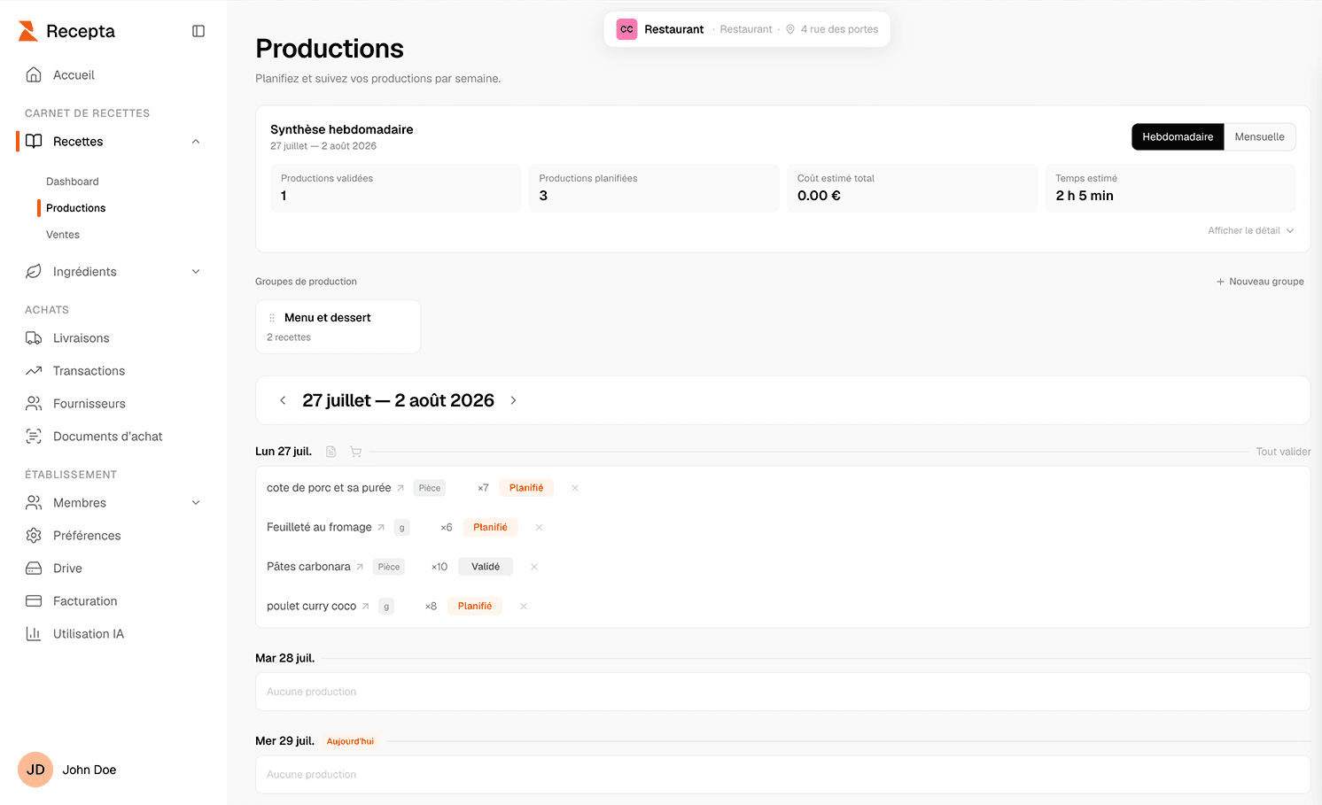Click the Membres users icon

coord(34,502)
